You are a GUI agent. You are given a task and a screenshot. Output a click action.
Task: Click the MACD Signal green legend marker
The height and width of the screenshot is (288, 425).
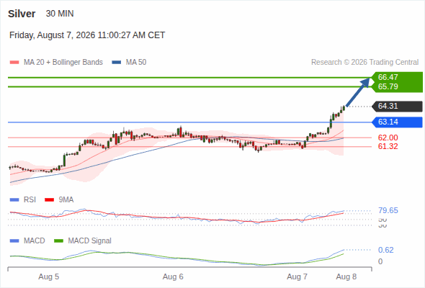pos(58,241)
